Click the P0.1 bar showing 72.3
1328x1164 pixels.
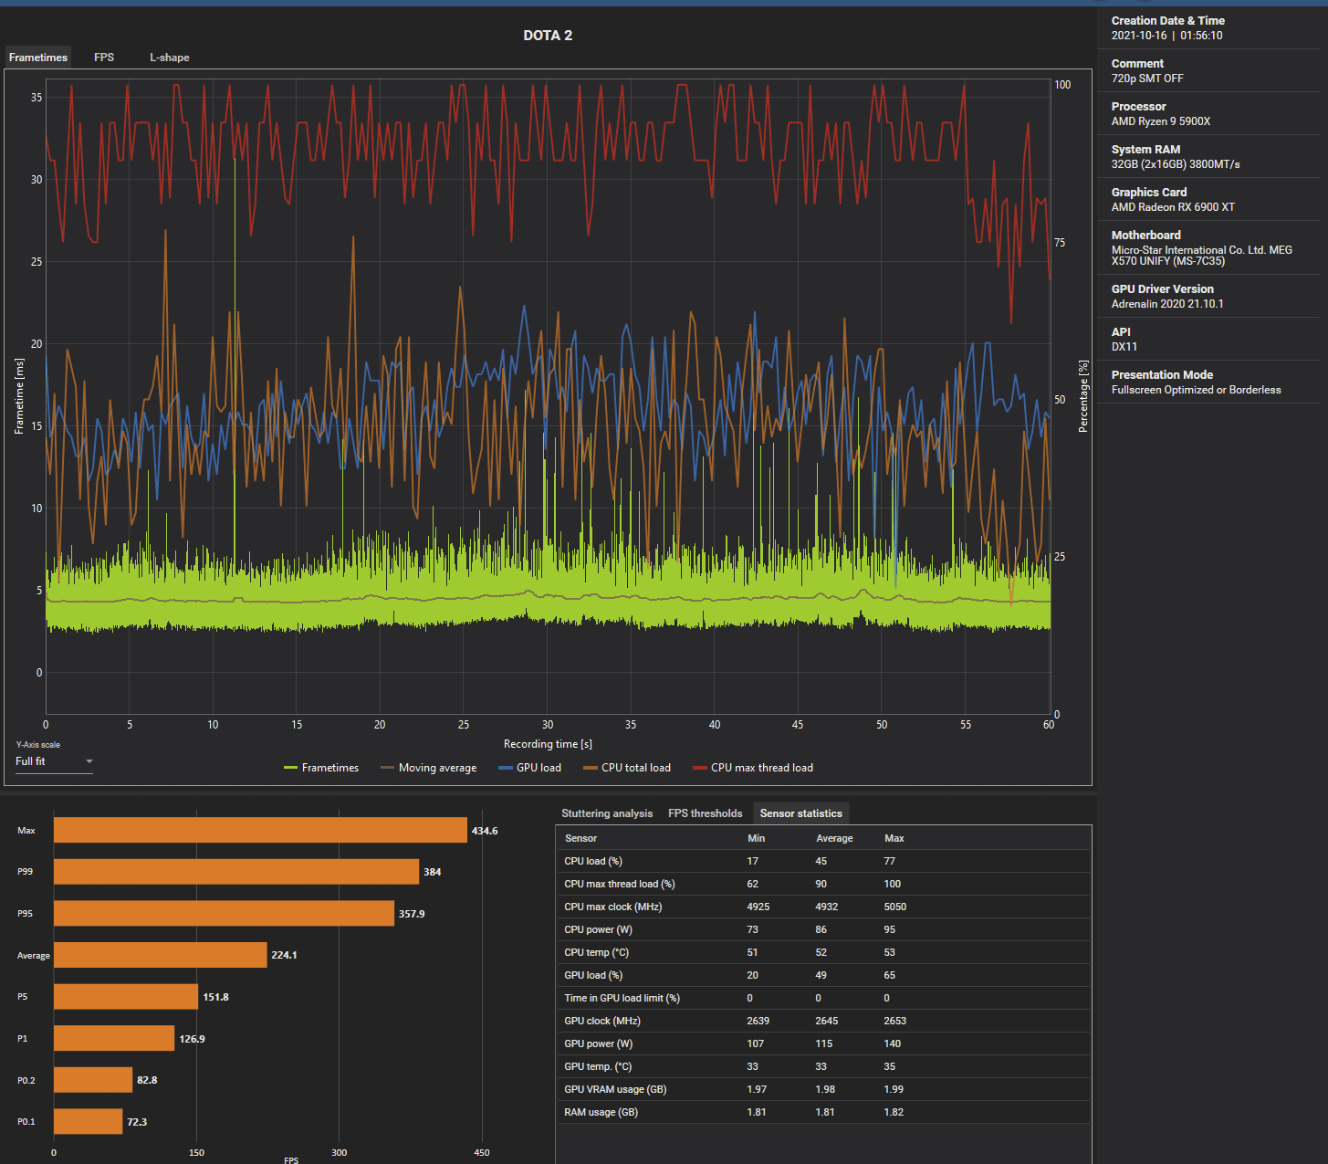tap(88, 1121)
